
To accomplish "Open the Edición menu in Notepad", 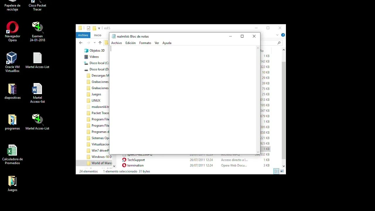I will pos(130,43).
